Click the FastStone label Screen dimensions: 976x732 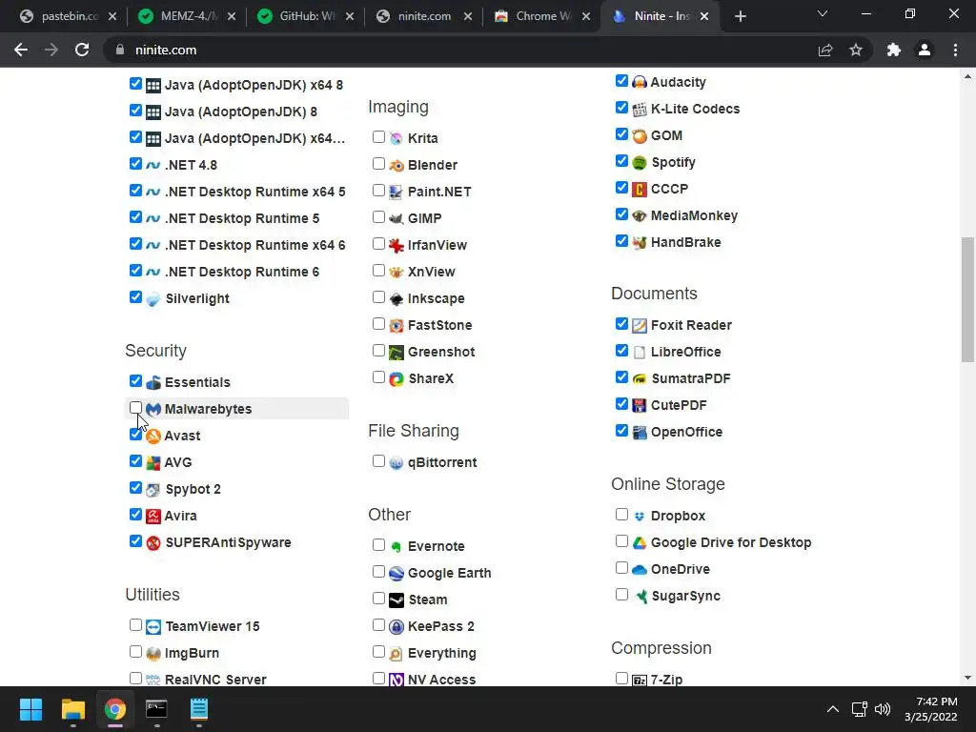[x=439, y=326]
